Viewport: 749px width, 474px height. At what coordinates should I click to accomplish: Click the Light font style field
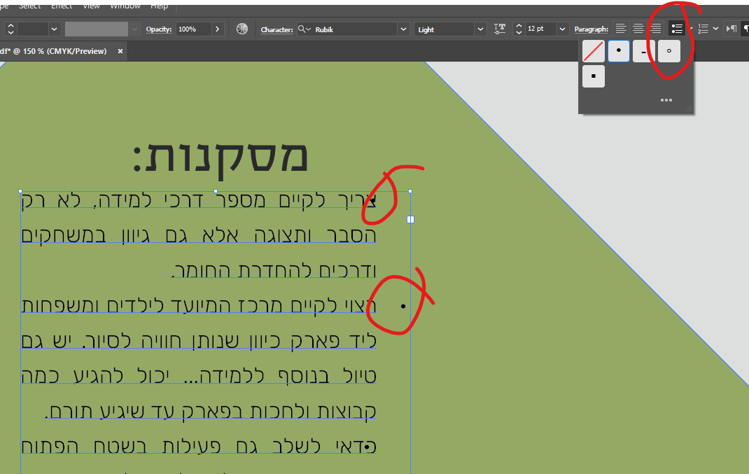tap(444, 29)
